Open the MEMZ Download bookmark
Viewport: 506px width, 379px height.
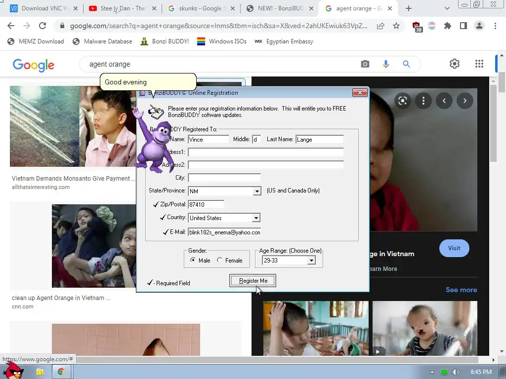[x=36, y=41]
